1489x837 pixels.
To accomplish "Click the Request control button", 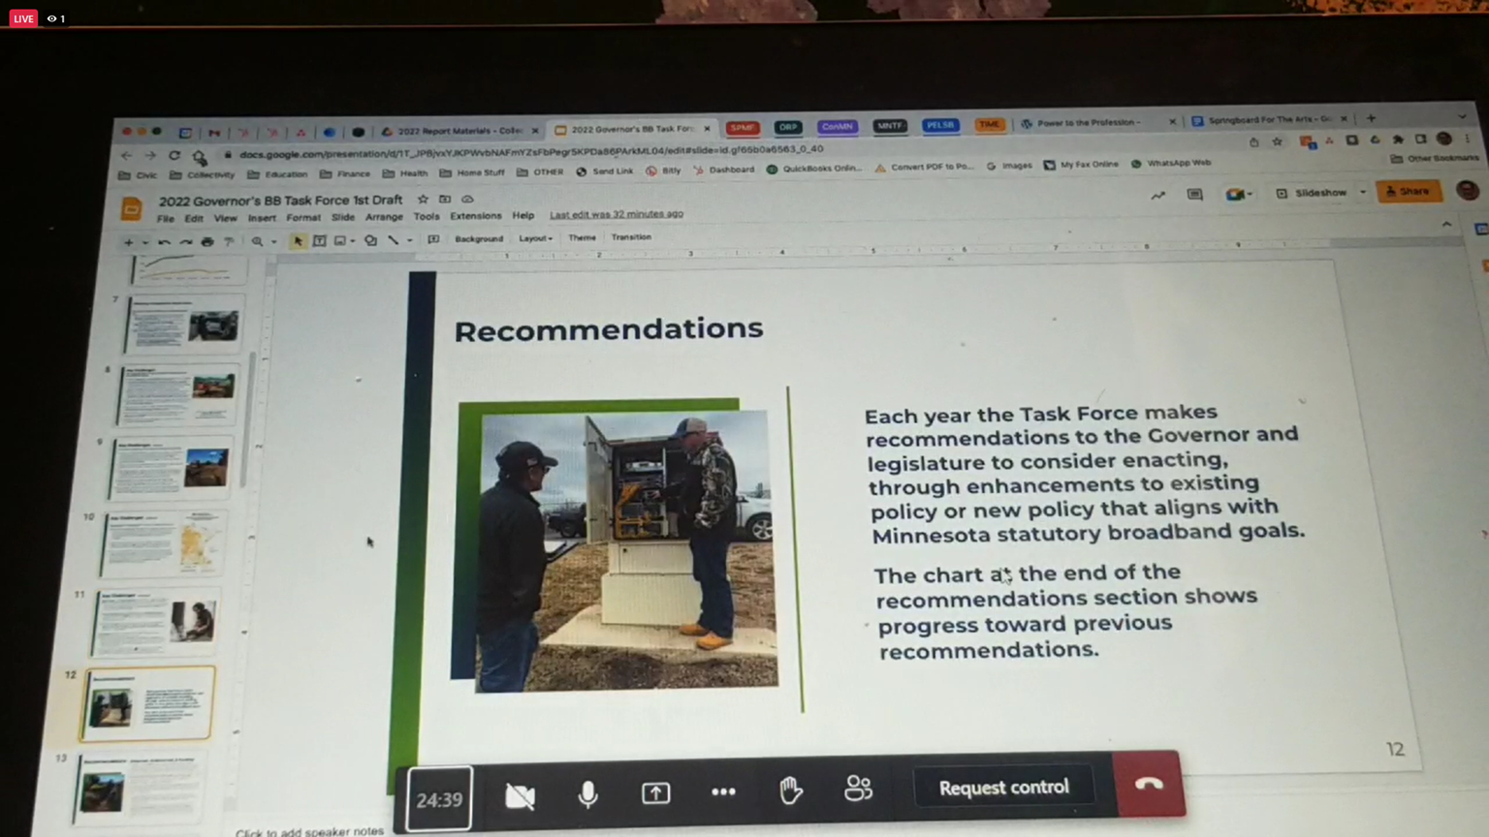I will [1003, 788].
